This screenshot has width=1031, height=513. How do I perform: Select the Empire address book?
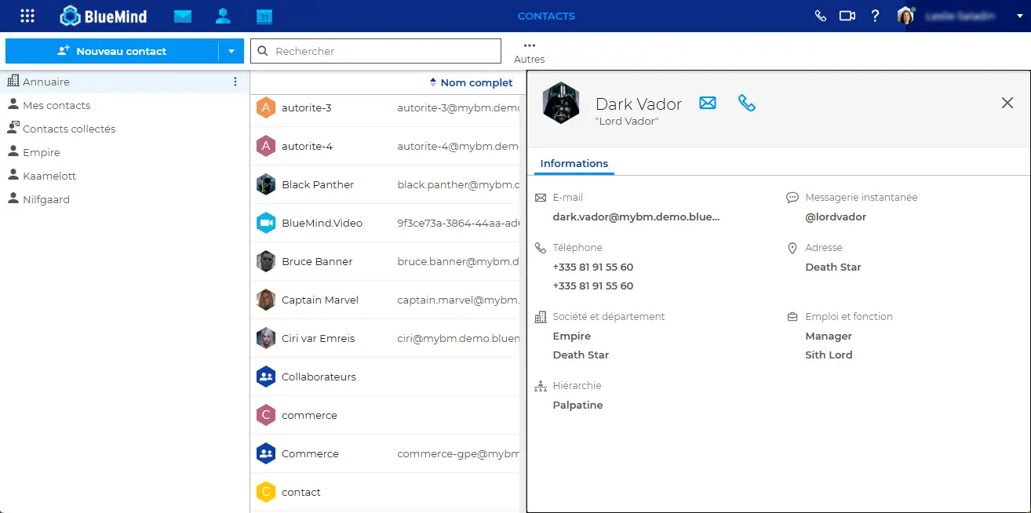42,152
